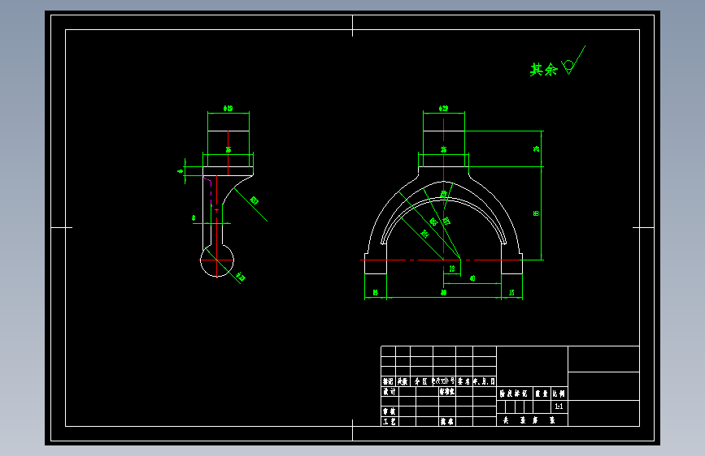Image resolution: width=705 pixels, height=456 pixels.
Task: Select the green 其余 text annotation
Action: pyautogui.click(x=543, y=70)
